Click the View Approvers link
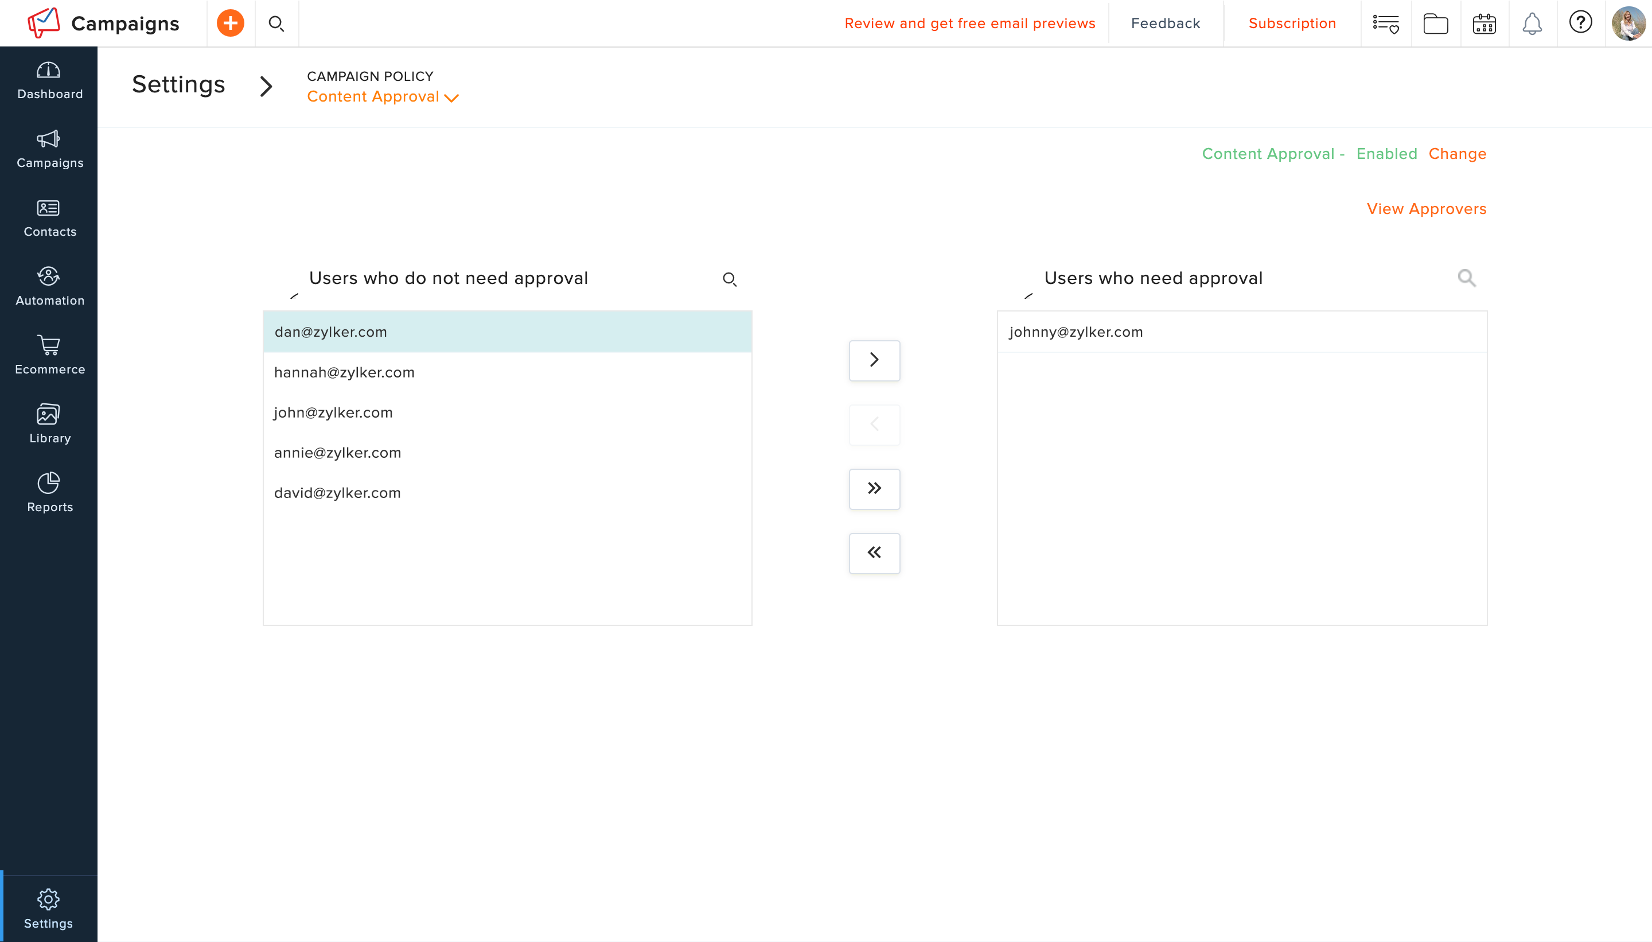 point(1426,209)
